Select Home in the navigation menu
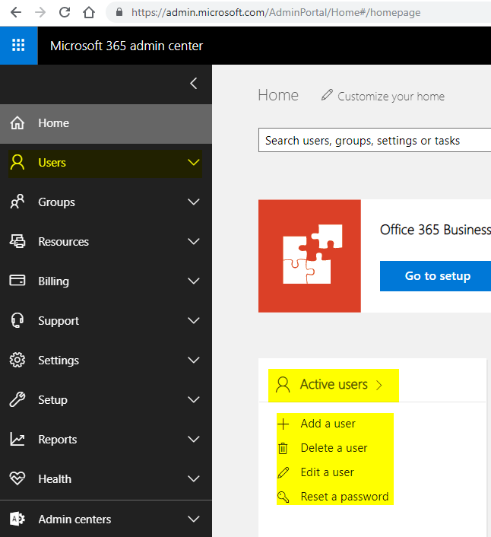This screenshot has height=537, width=491. click(x=53, y=123)
